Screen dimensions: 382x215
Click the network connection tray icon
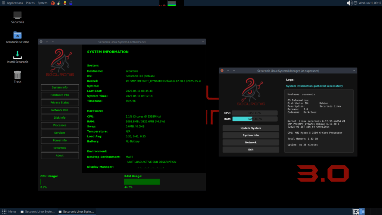tap(356, 3)
